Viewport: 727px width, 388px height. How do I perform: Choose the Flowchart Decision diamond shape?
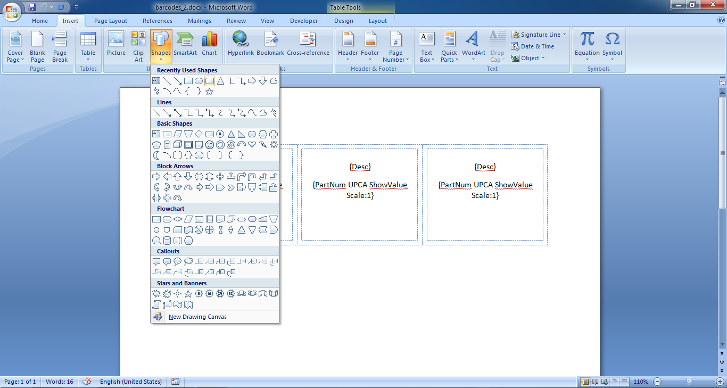[x=178, y=219]
